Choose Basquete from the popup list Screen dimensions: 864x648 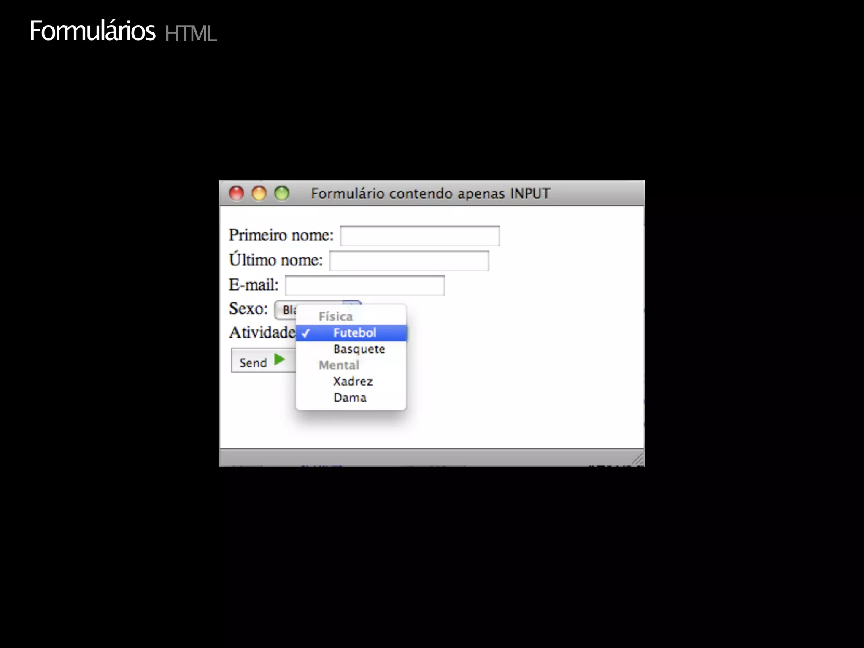point(359,349)
